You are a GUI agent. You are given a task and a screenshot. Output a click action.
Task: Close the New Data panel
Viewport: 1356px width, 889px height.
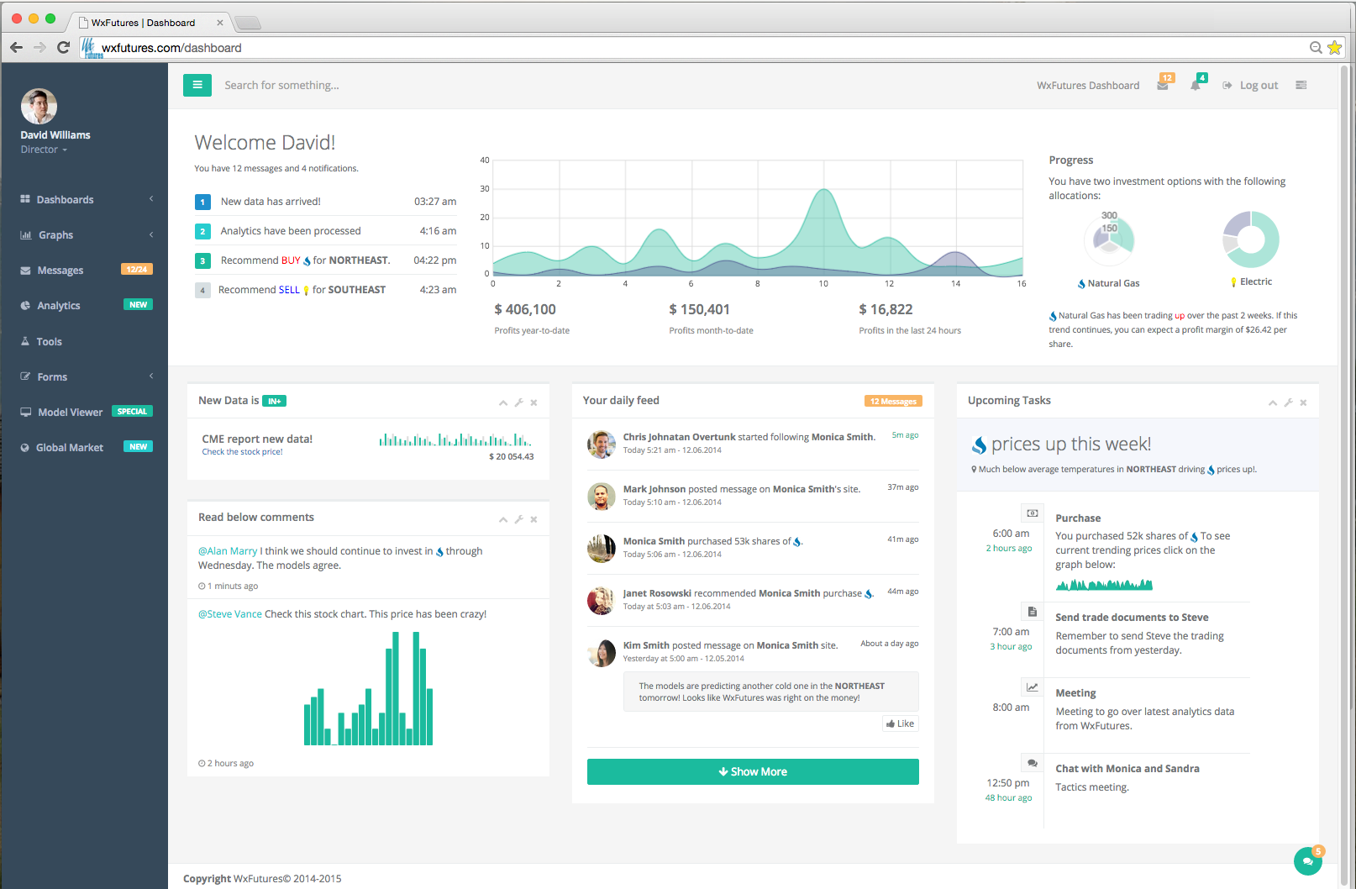[x=533, y=402]
